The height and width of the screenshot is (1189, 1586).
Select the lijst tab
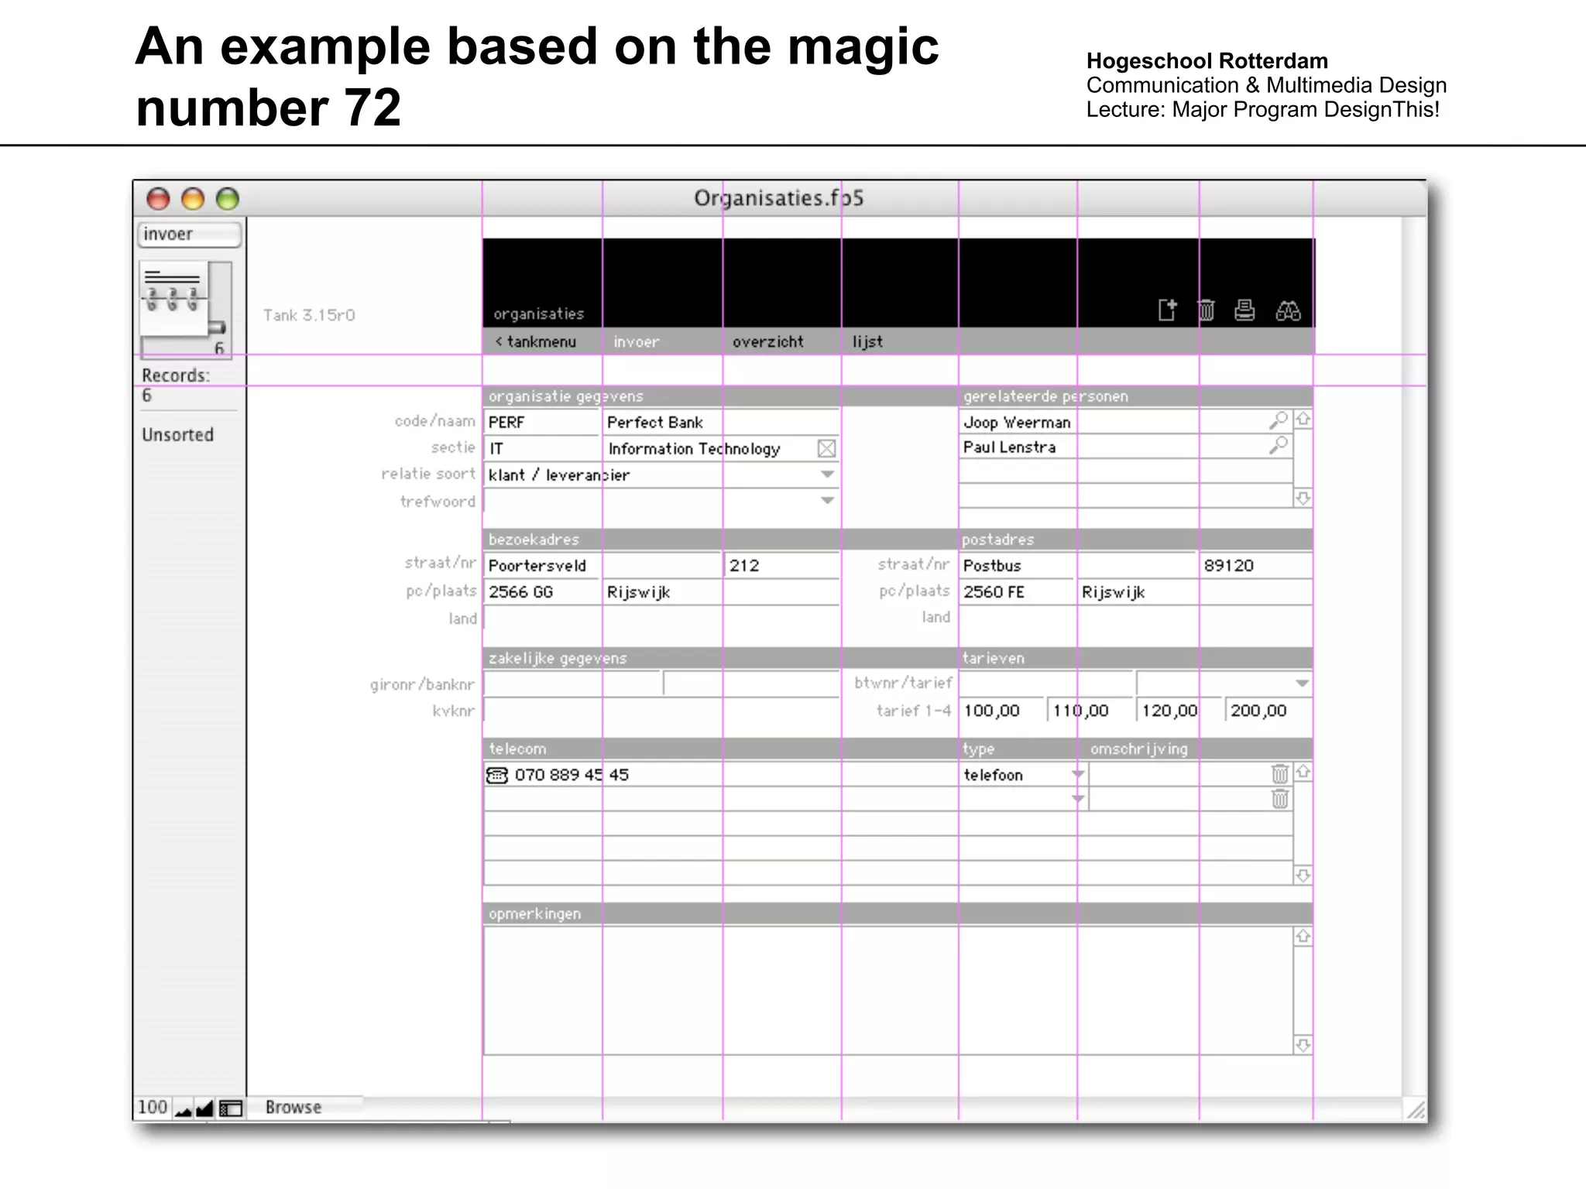(867, 341)
